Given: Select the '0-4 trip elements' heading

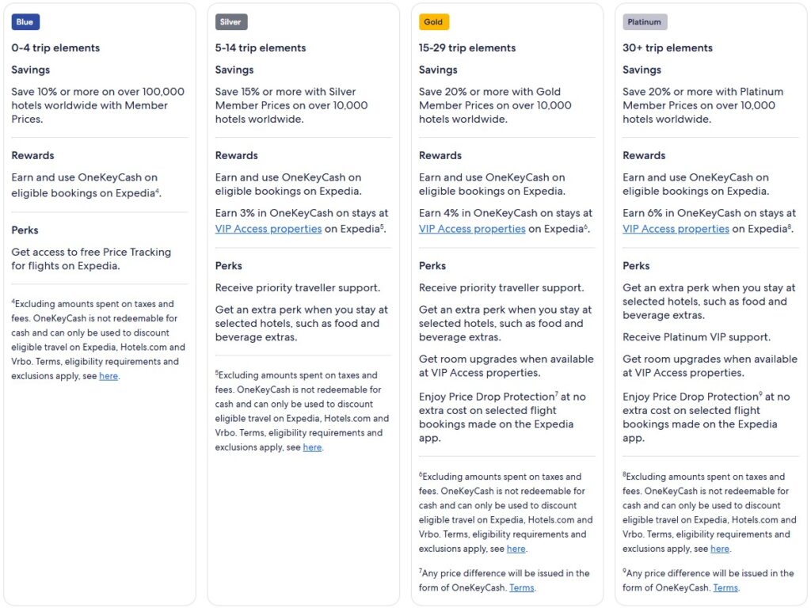Looking at the screenshot, I should [55, 48].
